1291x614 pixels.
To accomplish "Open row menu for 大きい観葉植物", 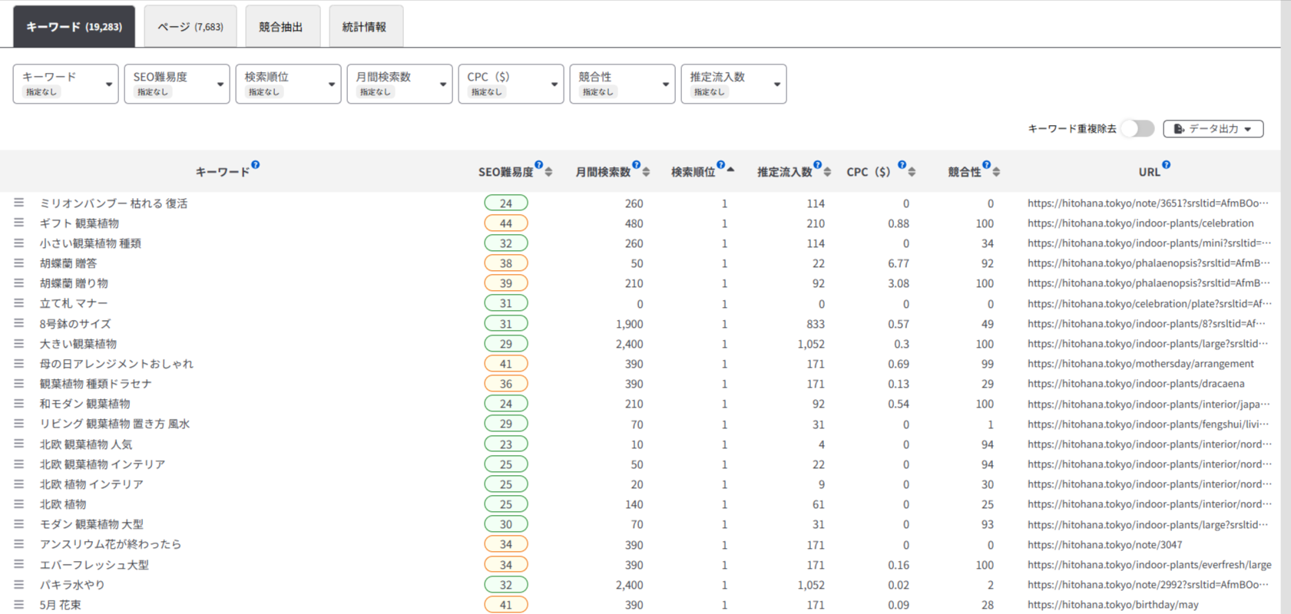I will pyautogui.click(x=18, y=343).
